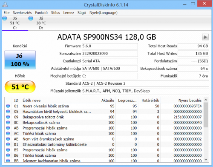
Task: Switch to the C: disk tab
Action: tap(15, 23)
